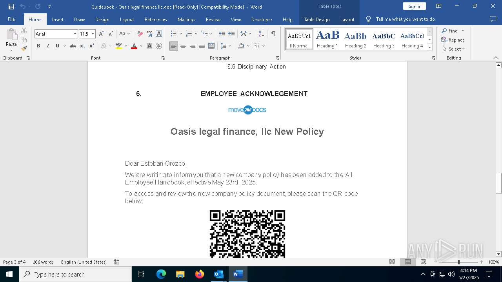
Task: Expand the Bullets list dropdown arrow
Action: pos(181,34)
